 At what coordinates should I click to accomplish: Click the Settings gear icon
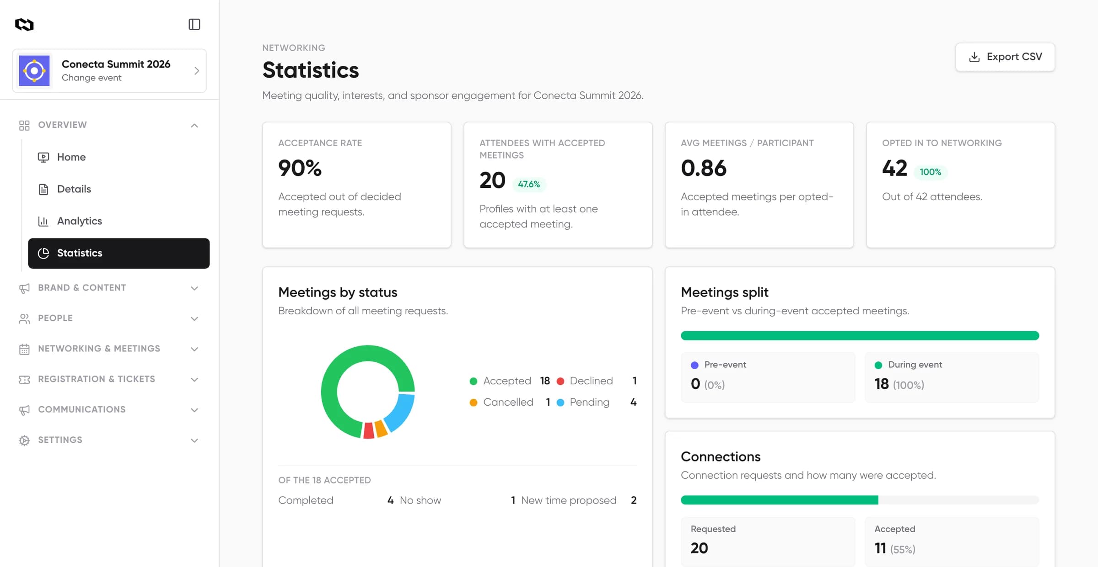pyautogui.click(x=24, y=440)
